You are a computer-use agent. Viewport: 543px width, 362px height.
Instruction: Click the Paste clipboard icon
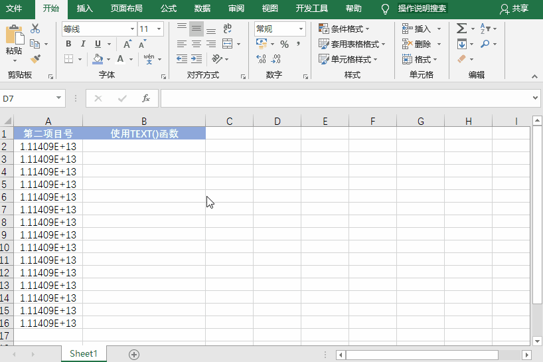15,35
